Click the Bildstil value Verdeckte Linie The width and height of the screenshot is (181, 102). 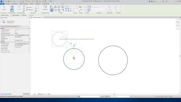pyautogui.click(x=22, y=40)
